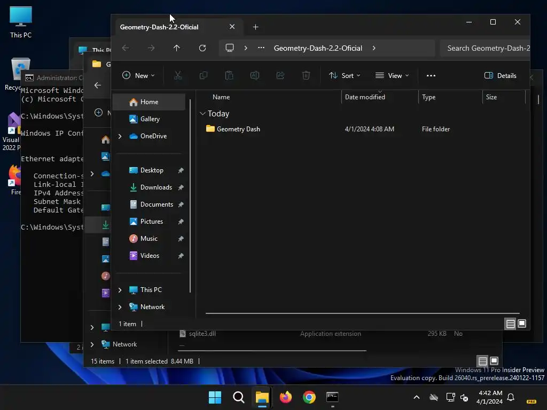
Task: Expand the This PC tree node
Action: 120,290
